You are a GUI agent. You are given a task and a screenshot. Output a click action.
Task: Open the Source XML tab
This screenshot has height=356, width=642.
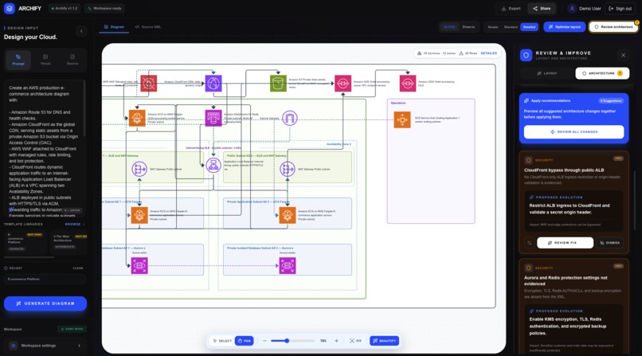148,27
